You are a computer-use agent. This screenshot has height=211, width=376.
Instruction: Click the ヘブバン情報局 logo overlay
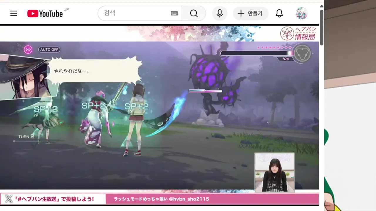click(298, 33)
